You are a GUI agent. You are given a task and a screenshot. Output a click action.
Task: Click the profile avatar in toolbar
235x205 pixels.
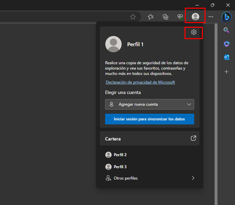(x=195, y=17)
